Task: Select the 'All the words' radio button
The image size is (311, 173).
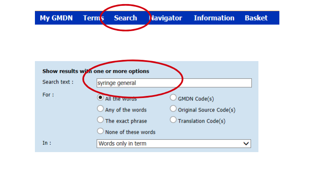Action: [x=100, y=98]
